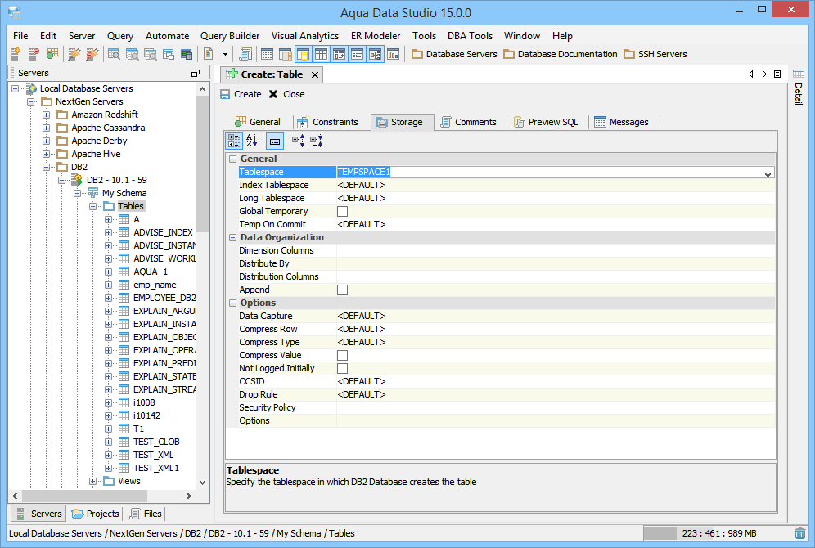Screen dimensions: 815x548
Task: Click the dark terminal window toolbar icon
Action: [x=187, y=54]
